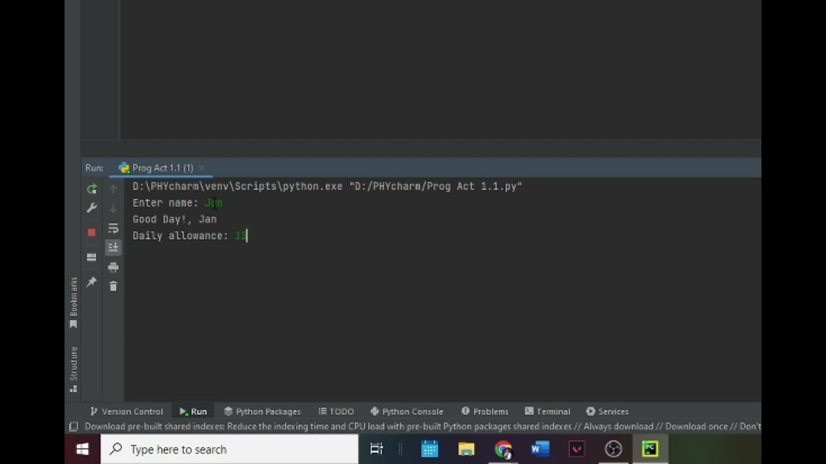Open the Python Packages tool window
This screenshot has height=464, width=826.
pyautogui.click(x=262, y=411)
